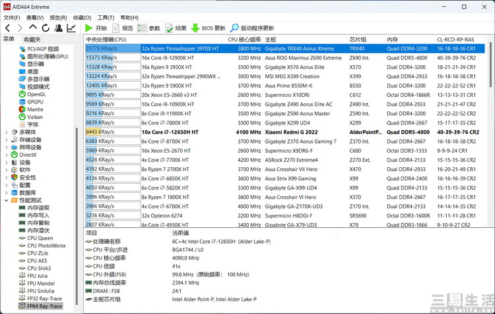Expand the DirectX tree node
The width and height of the screenshot is (495, 314).
click(7, 155)
